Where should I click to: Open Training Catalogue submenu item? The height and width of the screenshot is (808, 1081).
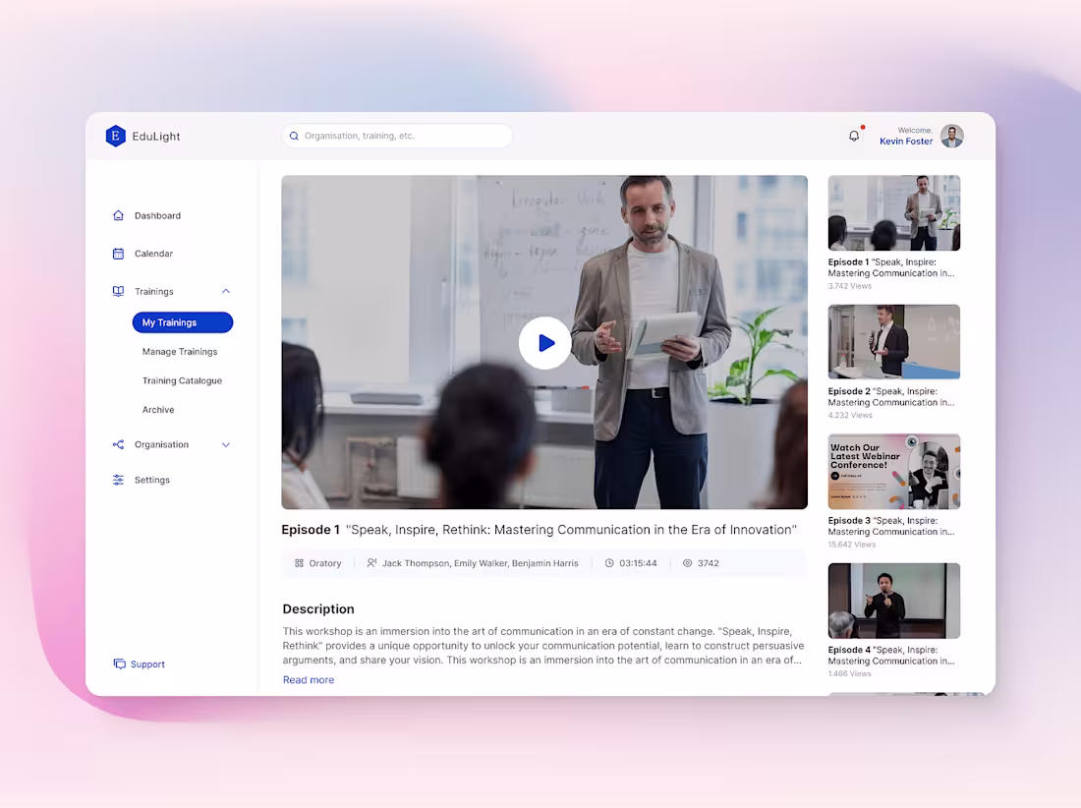[x=182, y=380]
